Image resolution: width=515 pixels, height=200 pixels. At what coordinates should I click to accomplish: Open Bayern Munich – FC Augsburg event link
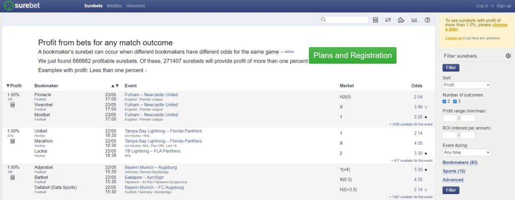click(x=154, y=187)
